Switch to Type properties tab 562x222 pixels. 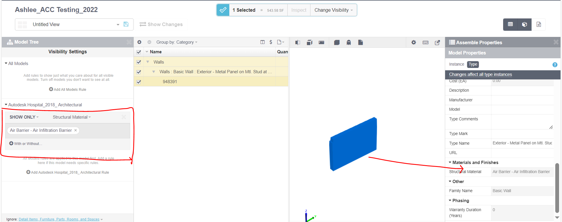(x=473, y=64)
